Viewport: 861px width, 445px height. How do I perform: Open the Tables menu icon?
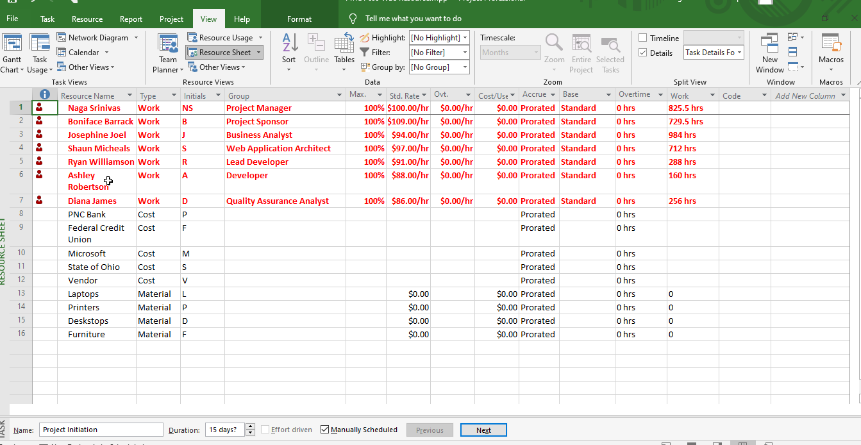[344, 44]
